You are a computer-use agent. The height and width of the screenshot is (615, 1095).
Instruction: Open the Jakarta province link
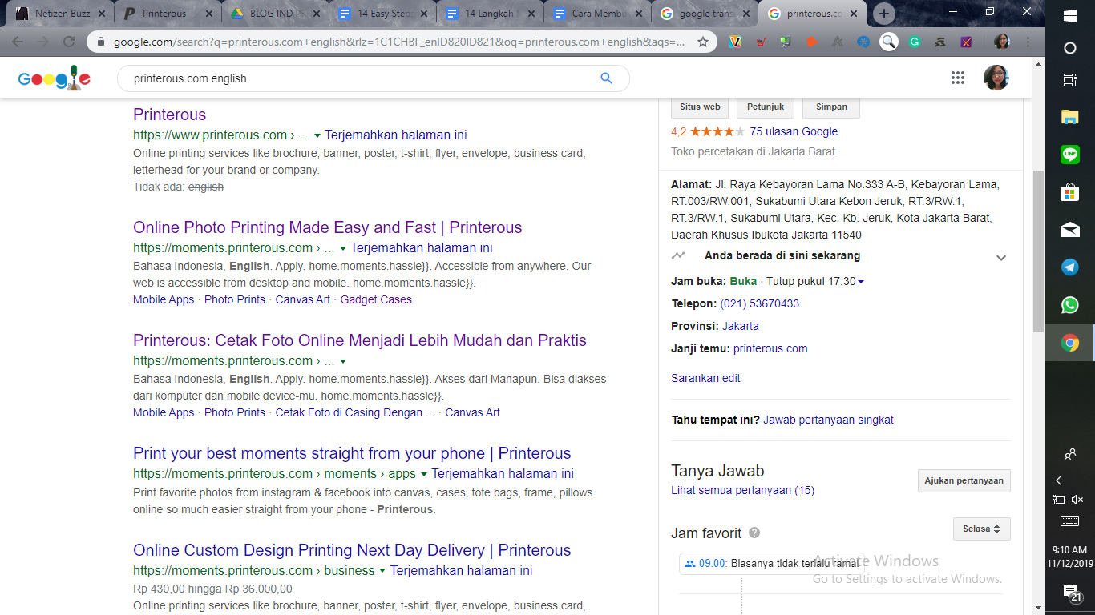[740, 326]
